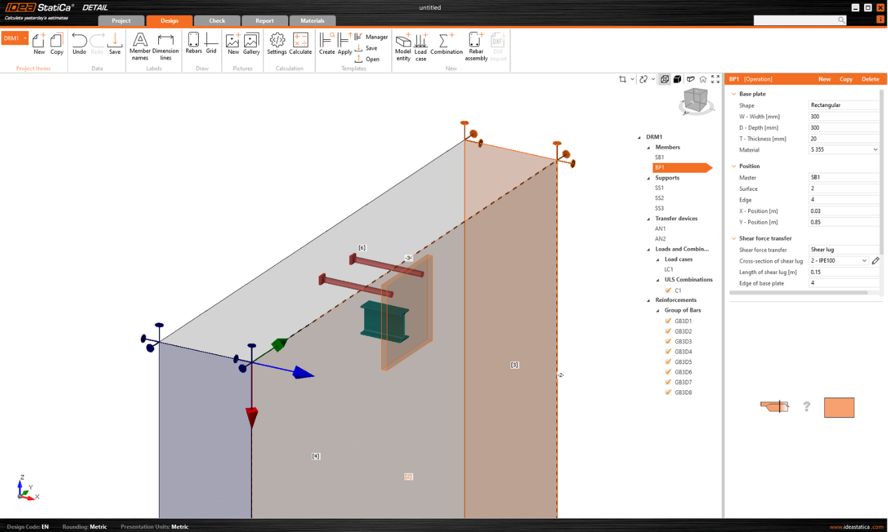The width and height of the screenshot is (888, 532).
Task: Open the pictures Gallery
Action: tap(251, 43)
